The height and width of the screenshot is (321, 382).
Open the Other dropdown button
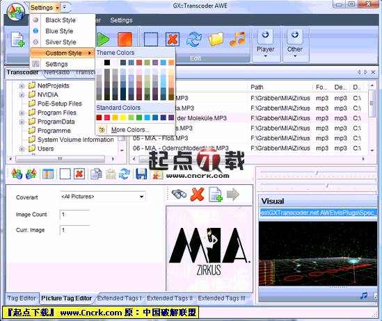coord(295,44)
